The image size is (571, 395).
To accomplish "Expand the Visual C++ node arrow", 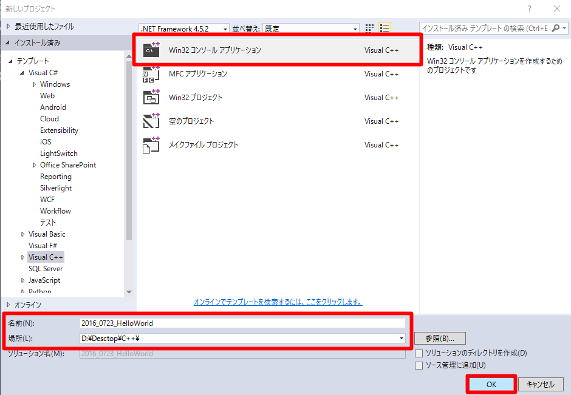I will [22, 257].
